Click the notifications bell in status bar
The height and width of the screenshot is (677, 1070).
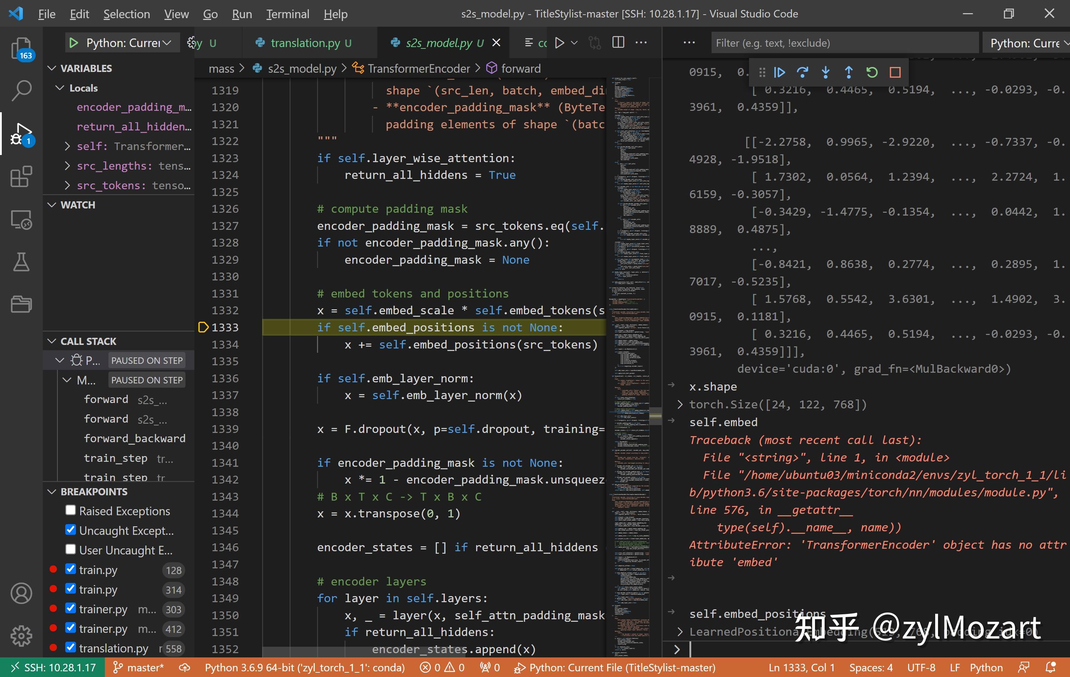click(x=1050, y=667)
